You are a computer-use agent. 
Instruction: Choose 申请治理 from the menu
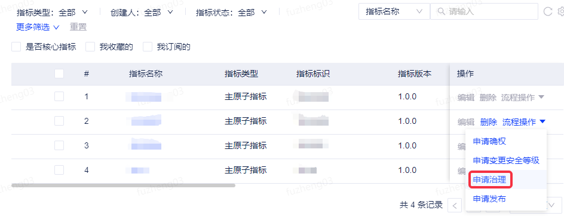(x=489, y=180)
